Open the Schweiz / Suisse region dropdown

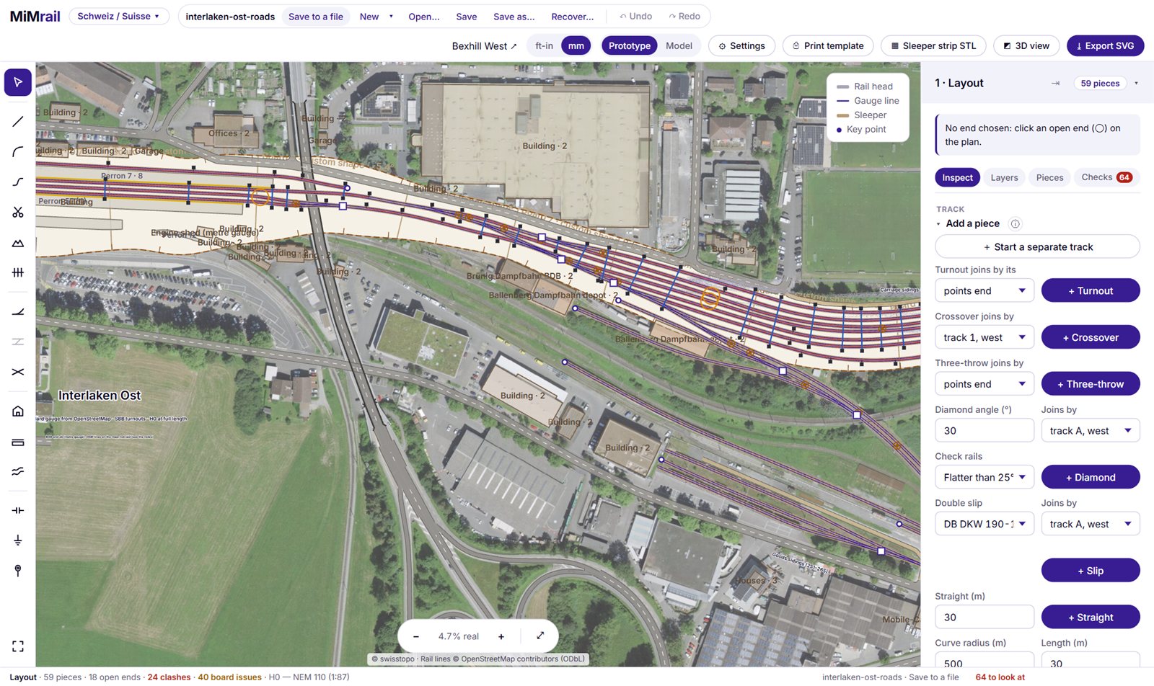(119, 16)
